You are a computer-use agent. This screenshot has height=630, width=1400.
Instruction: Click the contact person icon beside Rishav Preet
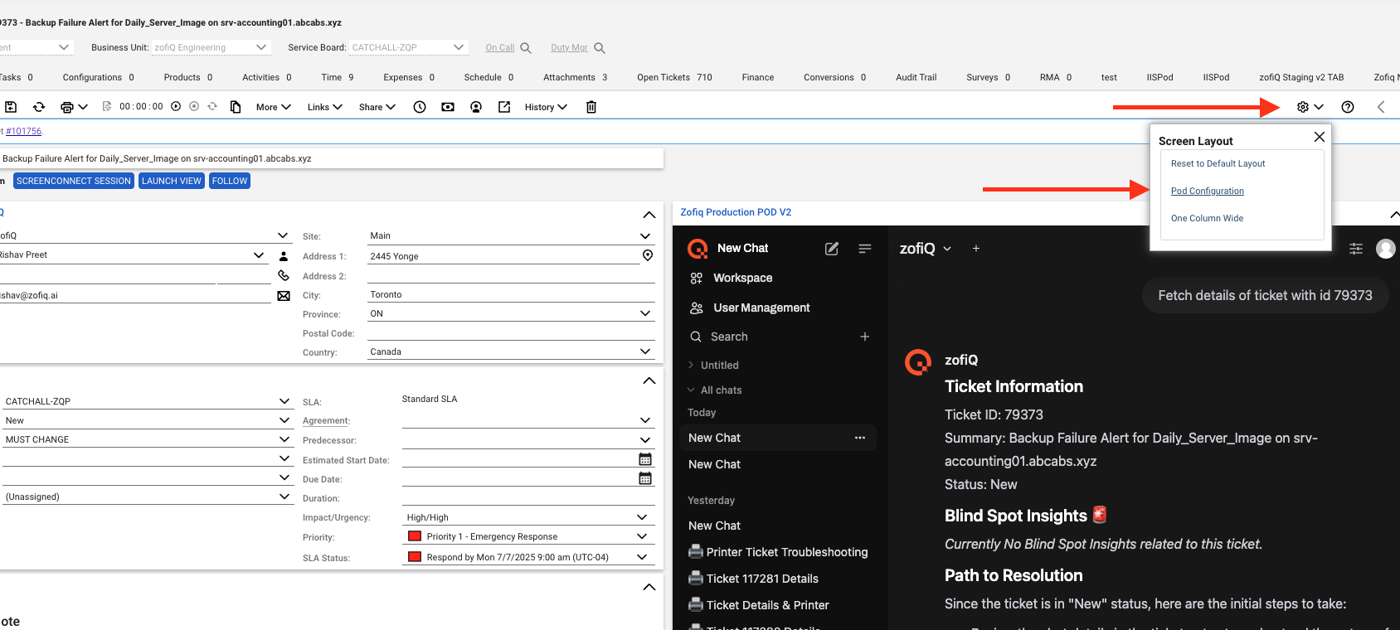click(x=284, y=256)
